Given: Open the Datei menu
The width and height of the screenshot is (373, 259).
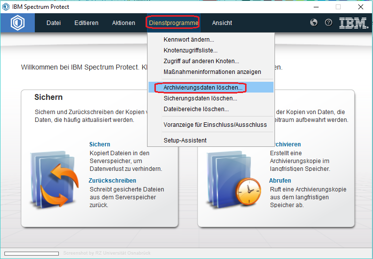Looking at the screenshot, I should point(53,23).
